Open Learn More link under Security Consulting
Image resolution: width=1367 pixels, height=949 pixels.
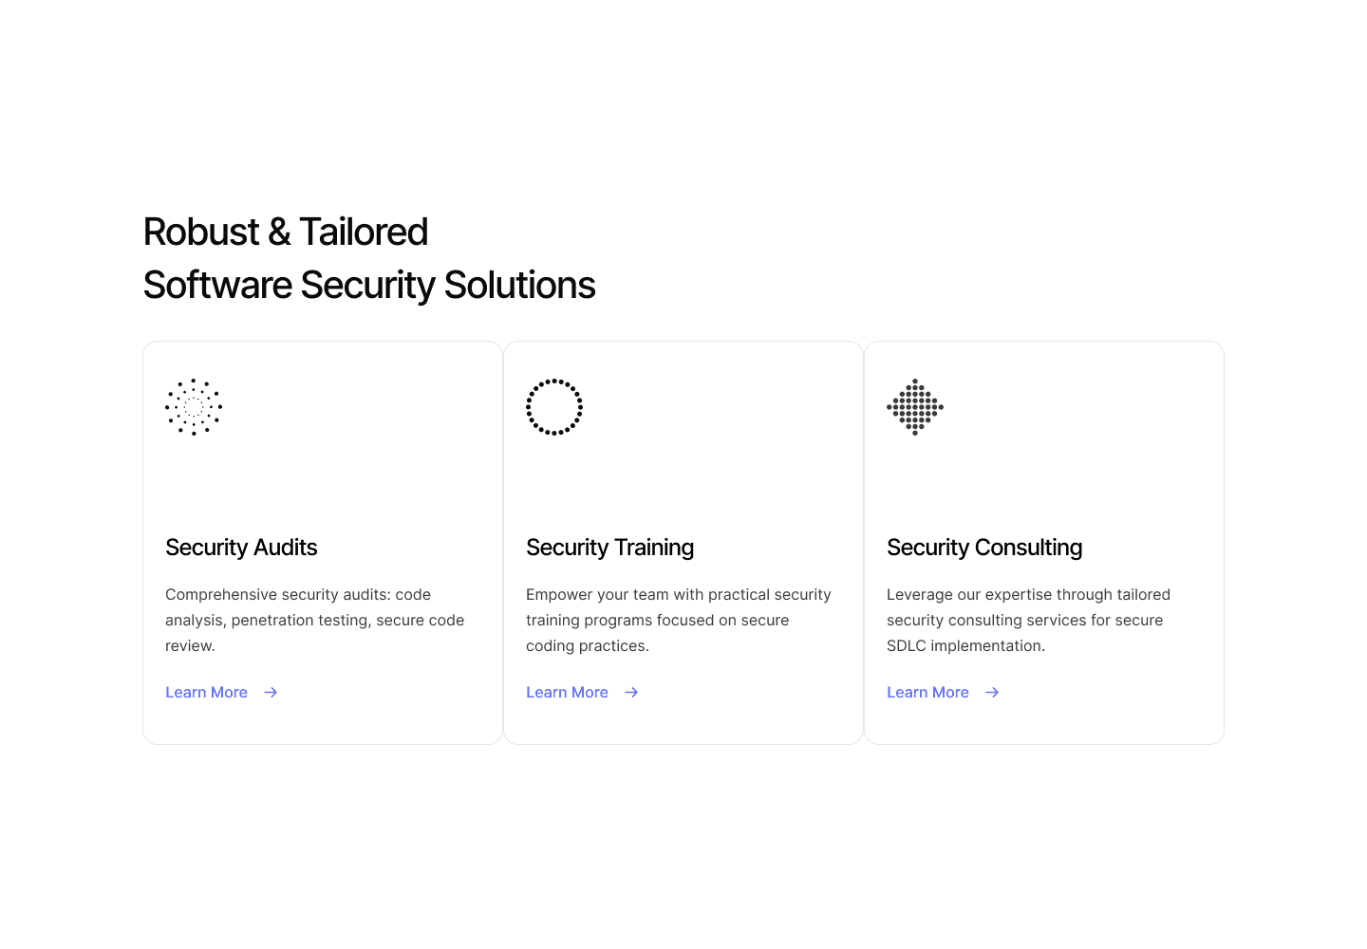pos(927,693)
